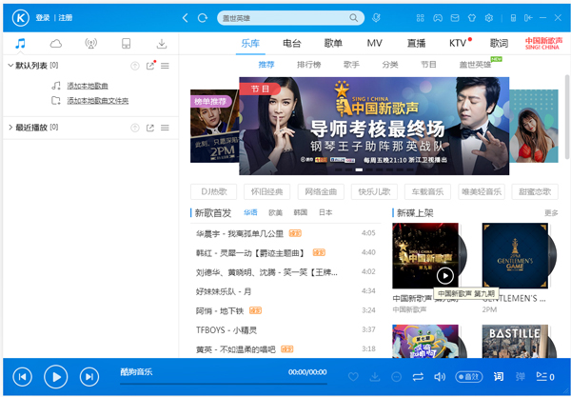Image resolution: width=571 pixels, height=397 pixels.
Task: Select the 排行榜 sub-tab
Action: (308, 65)
